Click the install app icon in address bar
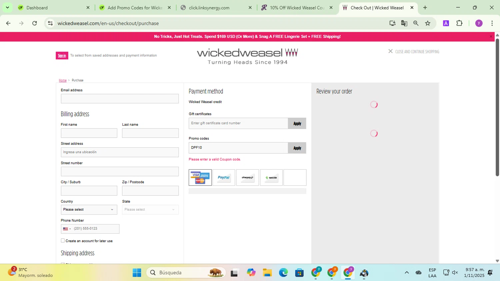The image size is (500, 281). click(392, 23)
